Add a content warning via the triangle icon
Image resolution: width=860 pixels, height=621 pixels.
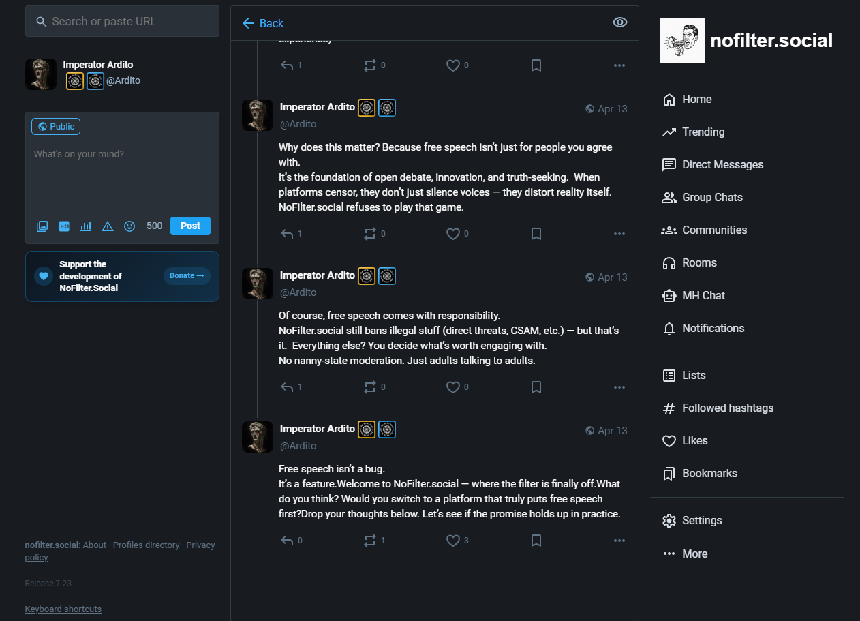[108, 226]
